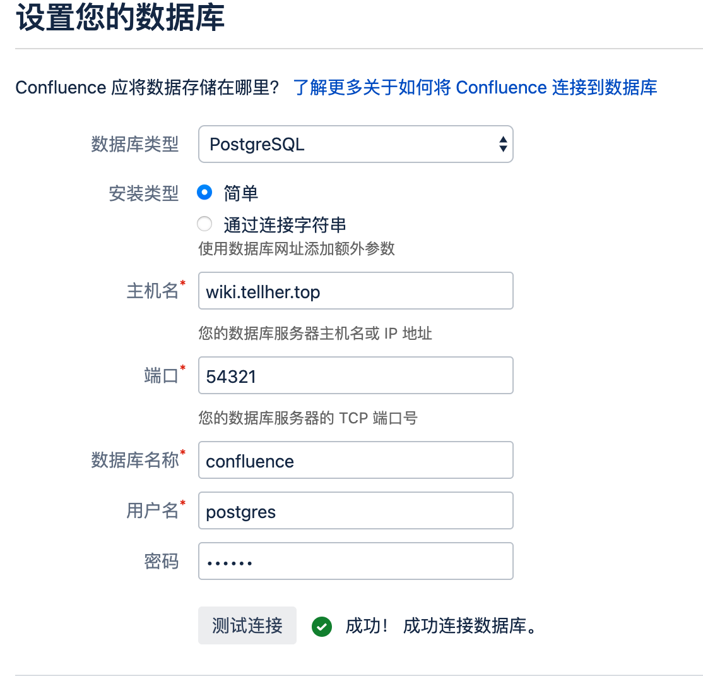This screenshot has width=703, height=676.
Task: Click the 测试连接 button
Action: (x=247, y=625)
